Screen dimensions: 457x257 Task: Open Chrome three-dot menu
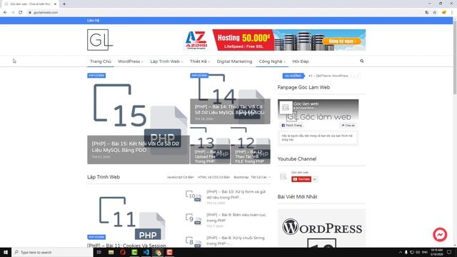452,13
